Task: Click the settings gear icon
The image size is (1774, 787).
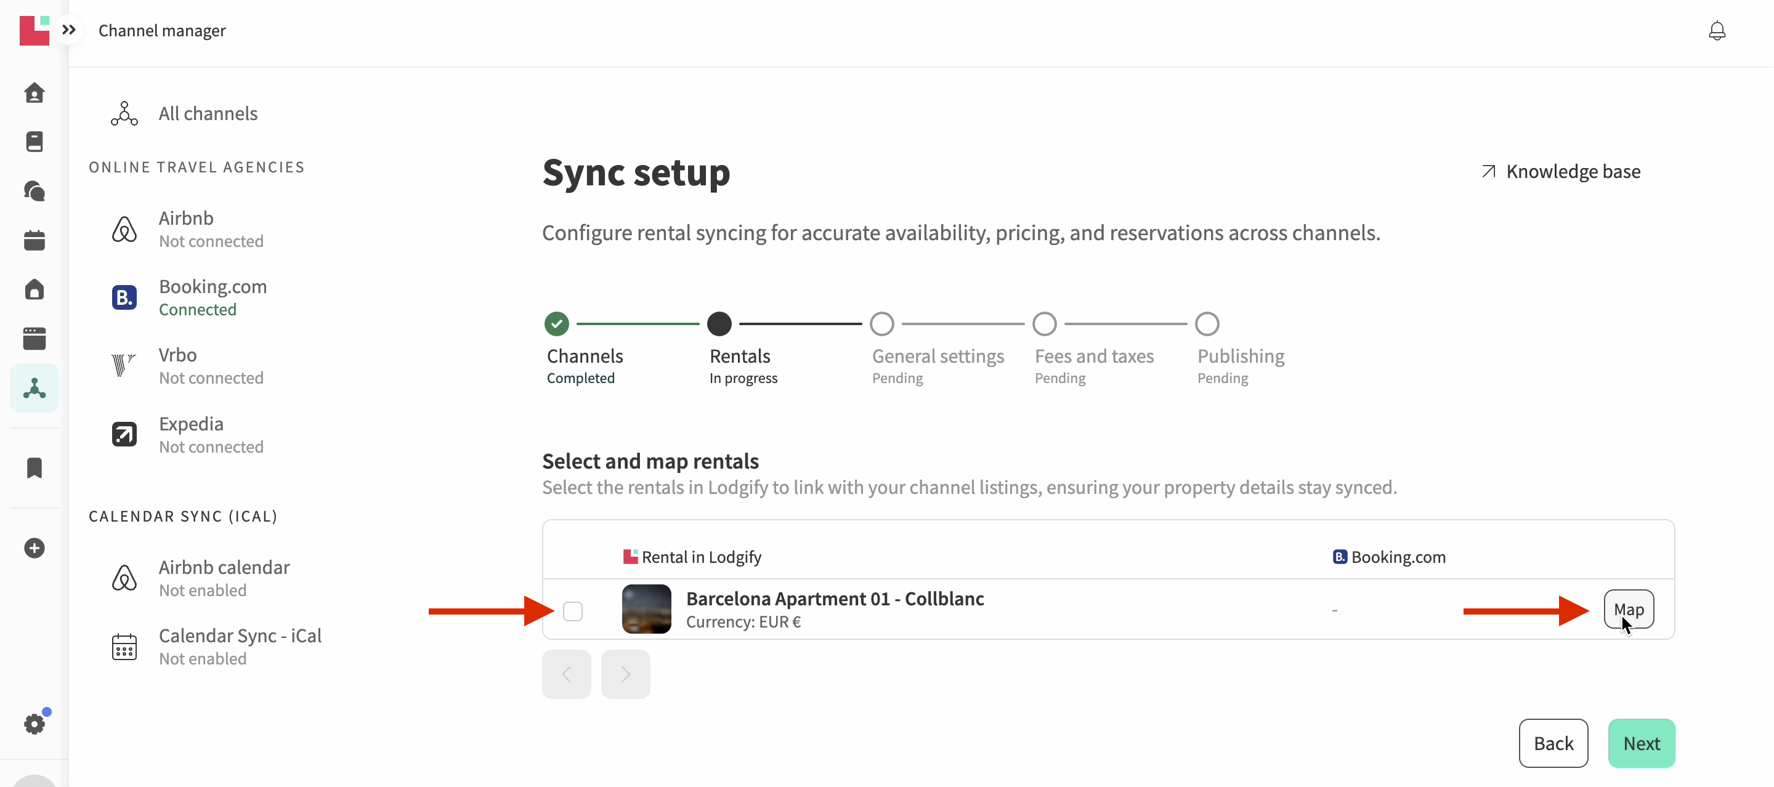Action: pos(34,724)
